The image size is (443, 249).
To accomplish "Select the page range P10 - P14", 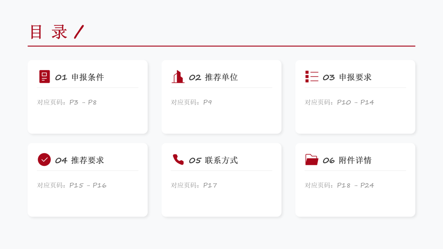I will coord(355,102).
